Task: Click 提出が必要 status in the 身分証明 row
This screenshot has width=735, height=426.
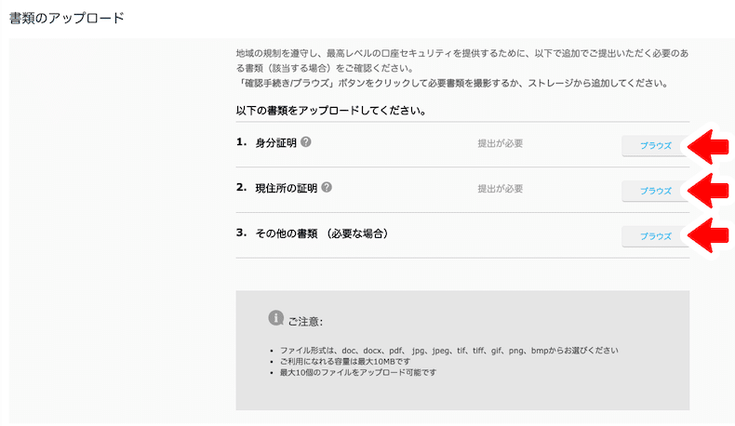Action: [501, 143]
